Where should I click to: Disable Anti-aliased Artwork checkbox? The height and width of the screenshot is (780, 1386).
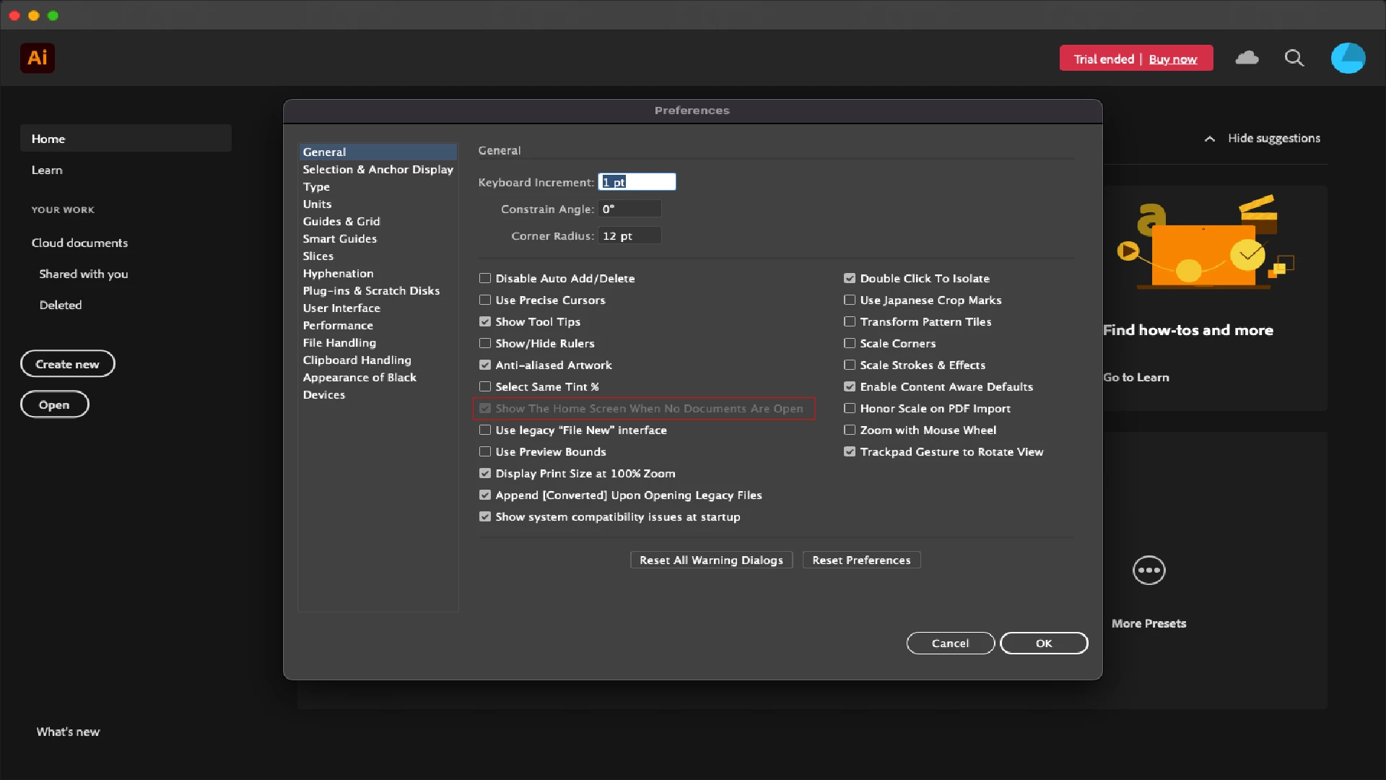[485, 365]
